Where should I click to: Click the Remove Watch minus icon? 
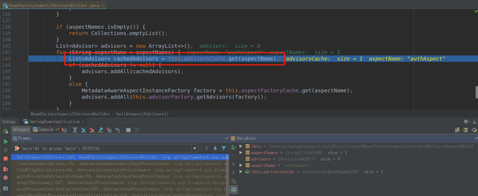234,156
